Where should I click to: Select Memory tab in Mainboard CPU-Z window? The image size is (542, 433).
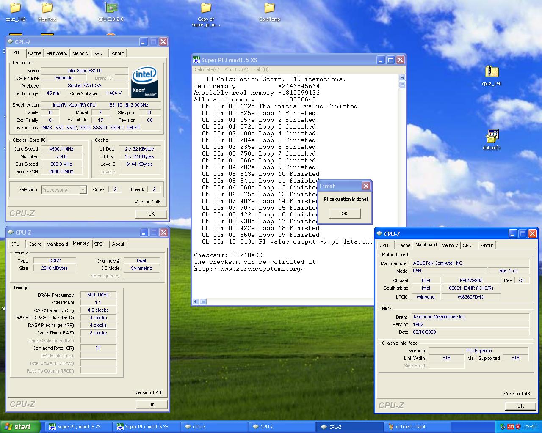[450, 245]
